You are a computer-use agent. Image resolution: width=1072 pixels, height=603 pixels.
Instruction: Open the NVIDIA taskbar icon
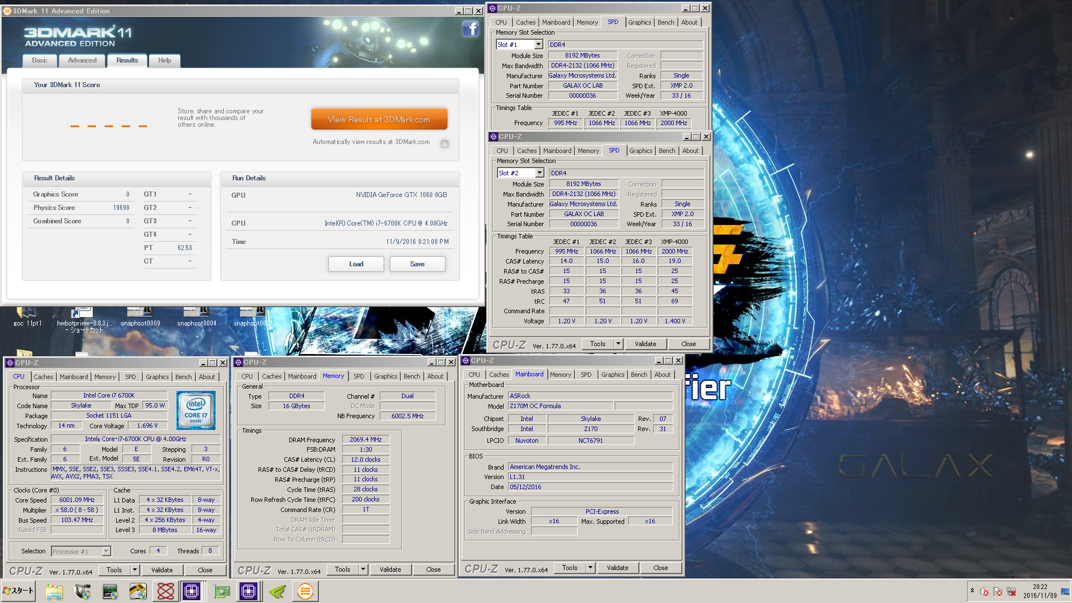[277, 591]
